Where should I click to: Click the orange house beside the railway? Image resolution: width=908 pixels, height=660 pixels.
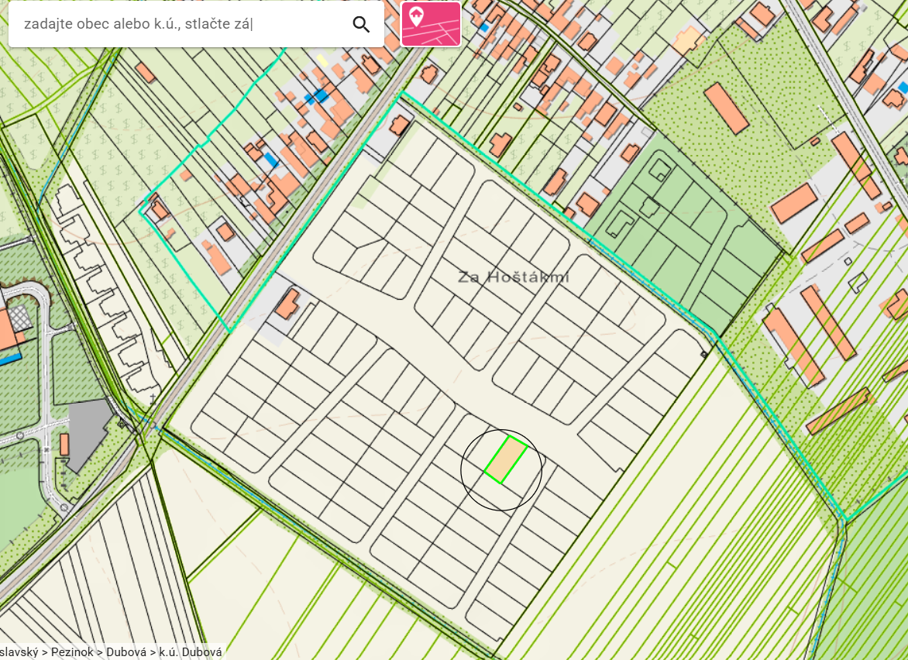(287, 304)
